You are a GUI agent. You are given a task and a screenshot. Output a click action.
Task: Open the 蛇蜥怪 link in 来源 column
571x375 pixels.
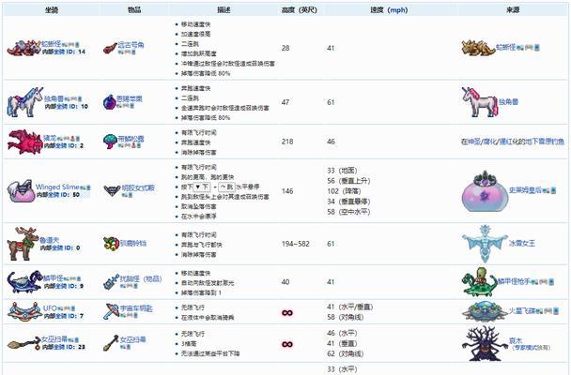[x=506, y=47]
